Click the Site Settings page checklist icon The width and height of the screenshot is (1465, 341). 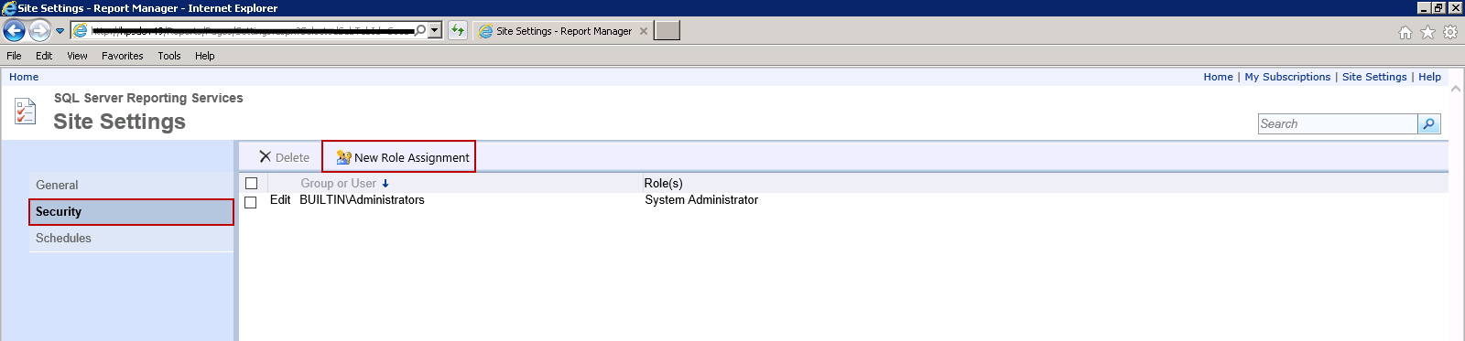tap(25, 112)
